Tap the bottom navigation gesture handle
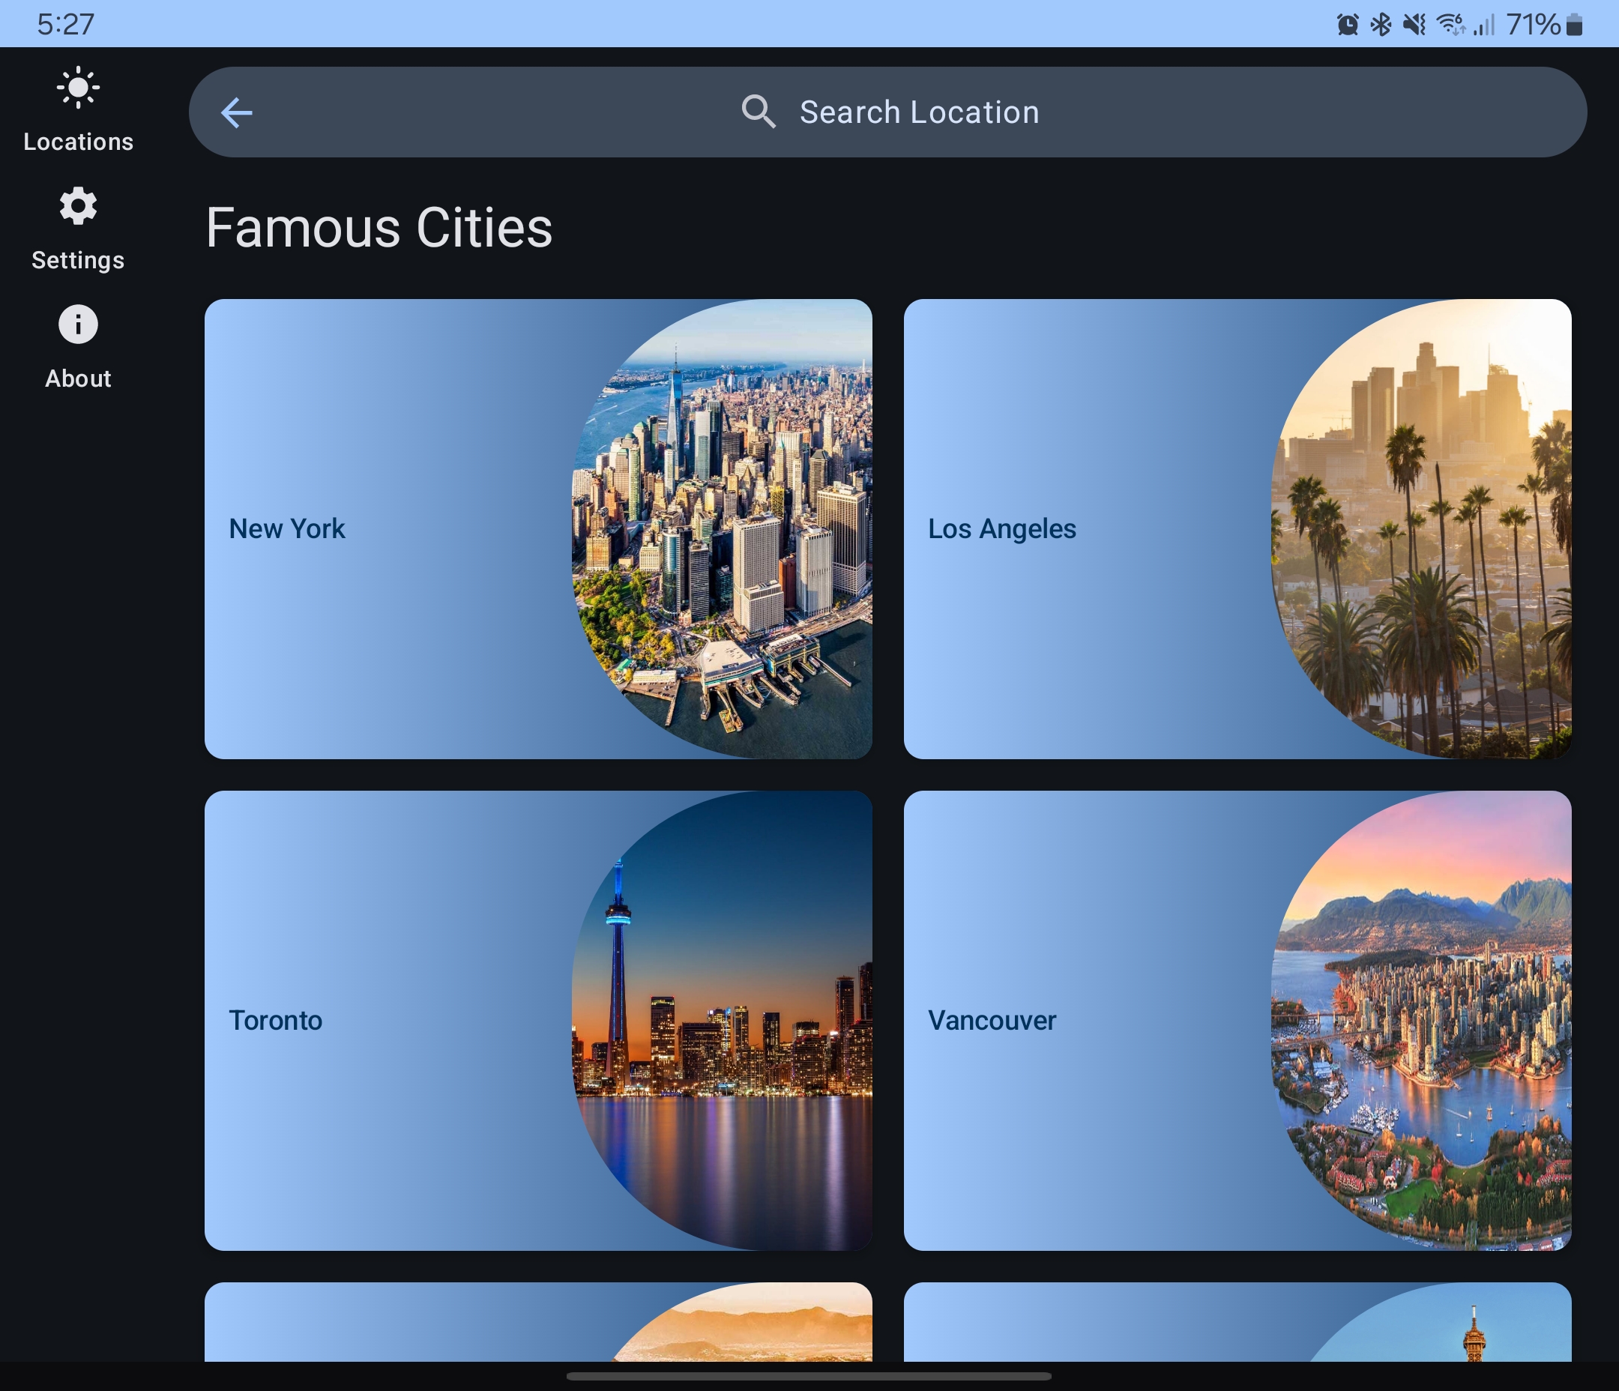Viewport: 1619px width, 1391px height. [809, 1376]
